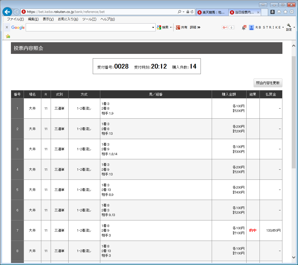
Task: Open address bar search dropdown arrow
Action: [x=183, y=12]
